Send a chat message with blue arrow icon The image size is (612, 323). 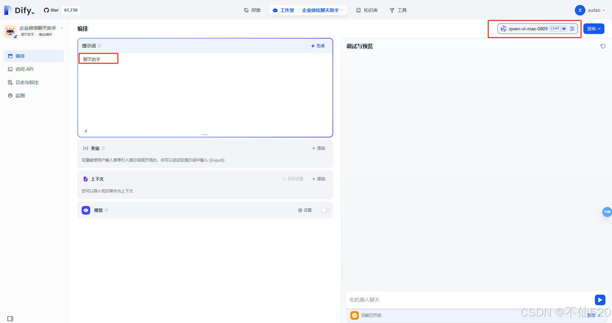[600, 300]
